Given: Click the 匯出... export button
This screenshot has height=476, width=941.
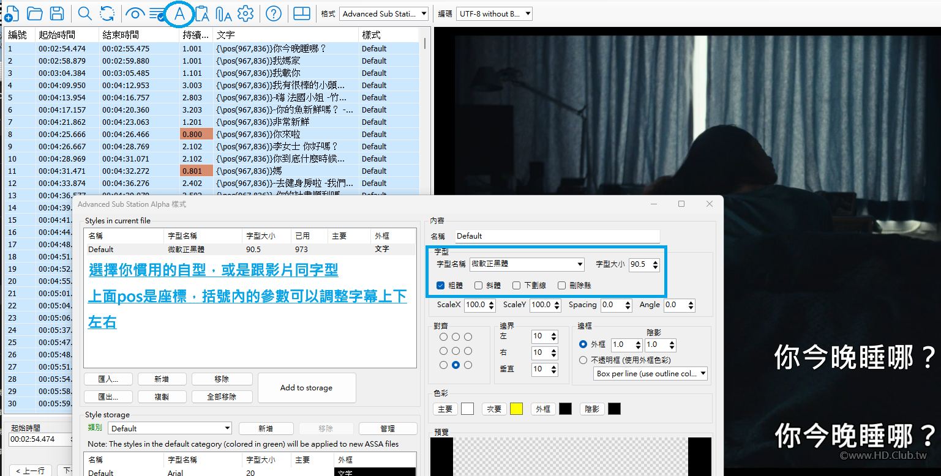Looking at the screenshot, I should coord(108,396).
